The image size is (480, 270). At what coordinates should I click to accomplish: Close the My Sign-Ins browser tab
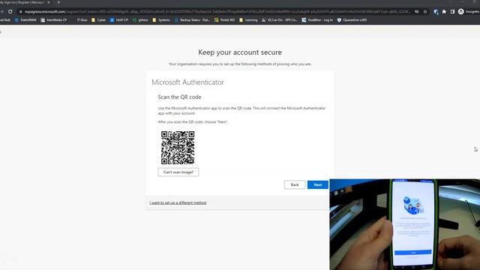(48, 2)
